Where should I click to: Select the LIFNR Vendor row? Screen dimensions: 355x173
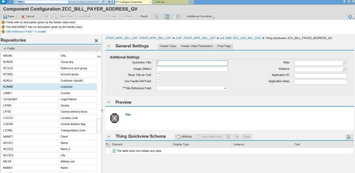tap(49, 106)
